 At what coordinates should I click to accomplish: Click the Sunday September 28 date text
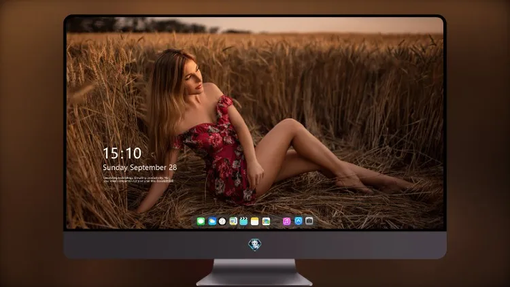(x=140, y=167)
